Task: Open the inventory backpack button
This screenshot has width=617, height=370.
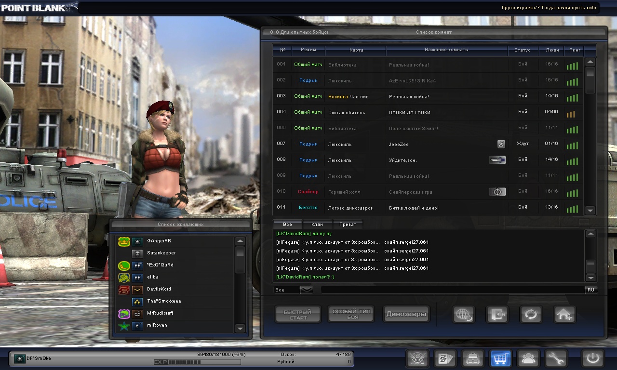Action: tap(473, 358)
